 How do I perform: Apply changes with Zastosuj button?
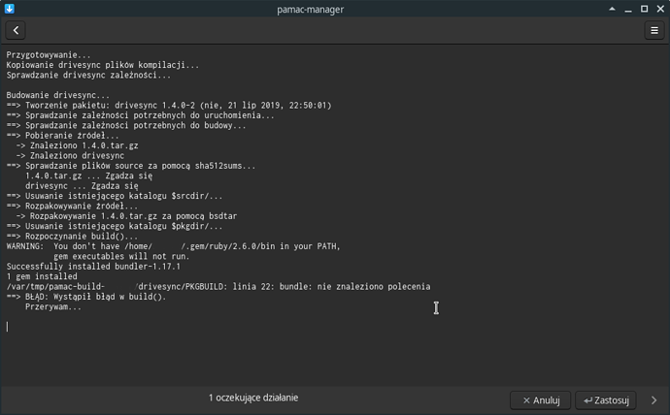click(606, 400)
